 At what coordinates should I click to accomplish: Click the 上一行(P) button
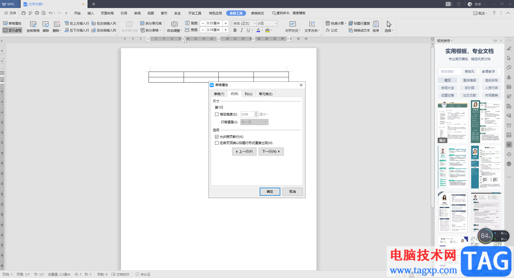point(244,152)
